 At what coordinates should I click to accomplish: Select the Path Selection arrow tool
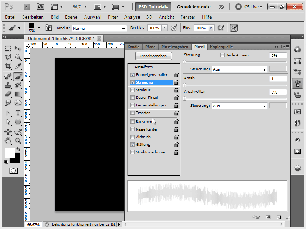[x=8, y=122]
